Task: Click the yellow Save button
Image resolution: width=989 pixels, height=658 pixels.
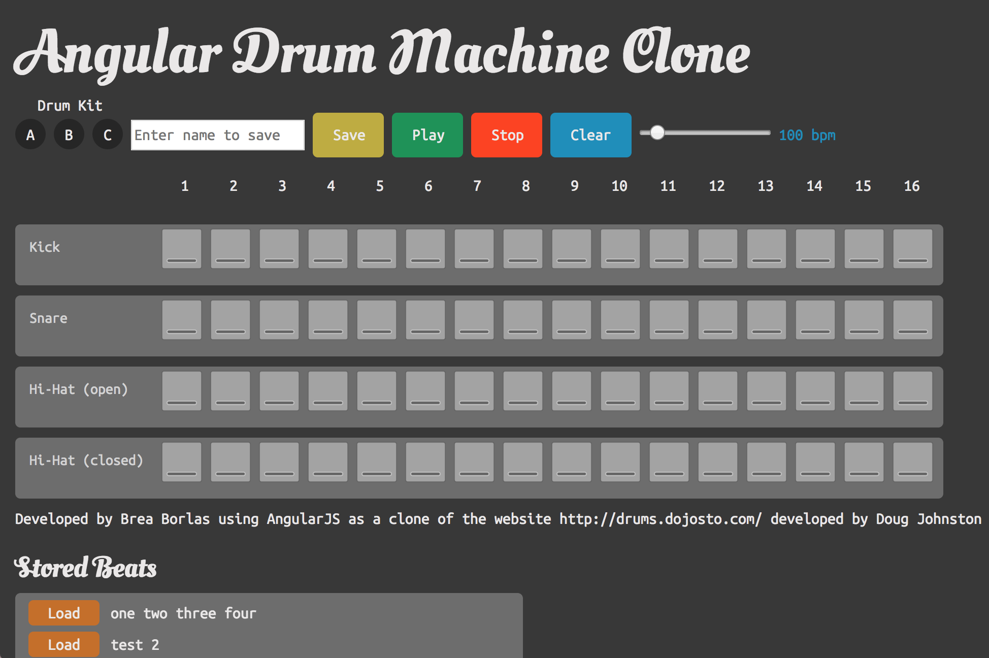Action: tap(348, 135)
